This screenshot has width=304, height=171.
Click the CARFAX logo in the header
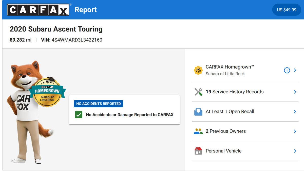coord(38,10)
